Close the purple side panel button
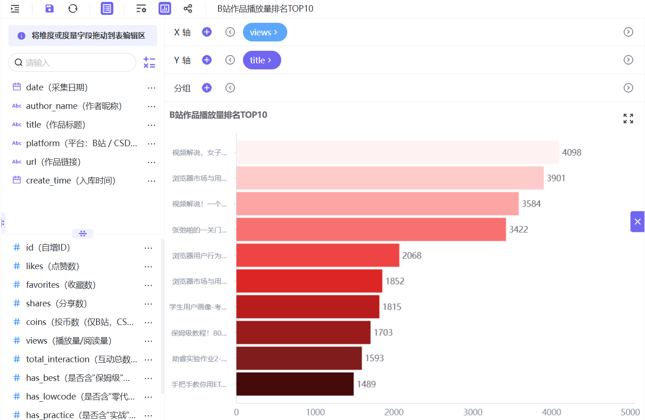The height and width of the screenshot is (420, 645). [638, 222]
